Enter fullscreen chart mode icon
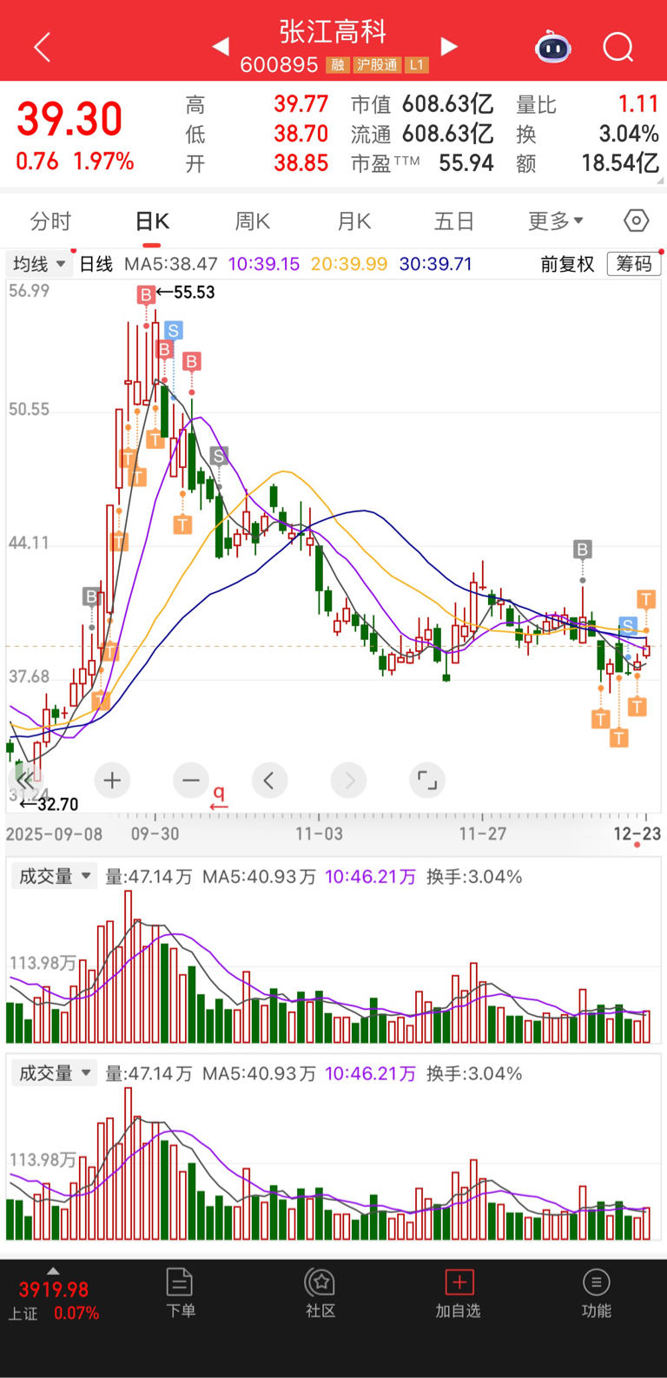The image size is (667, 1378). pos(427,781)
